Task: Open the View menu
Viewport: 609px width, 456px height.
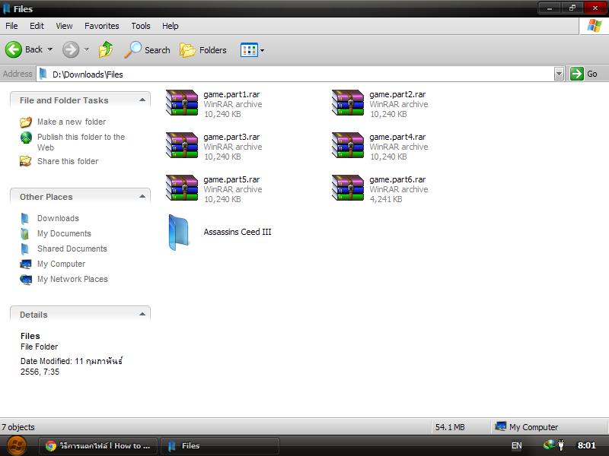Action: pyautogui.click(x=64, y=26)
